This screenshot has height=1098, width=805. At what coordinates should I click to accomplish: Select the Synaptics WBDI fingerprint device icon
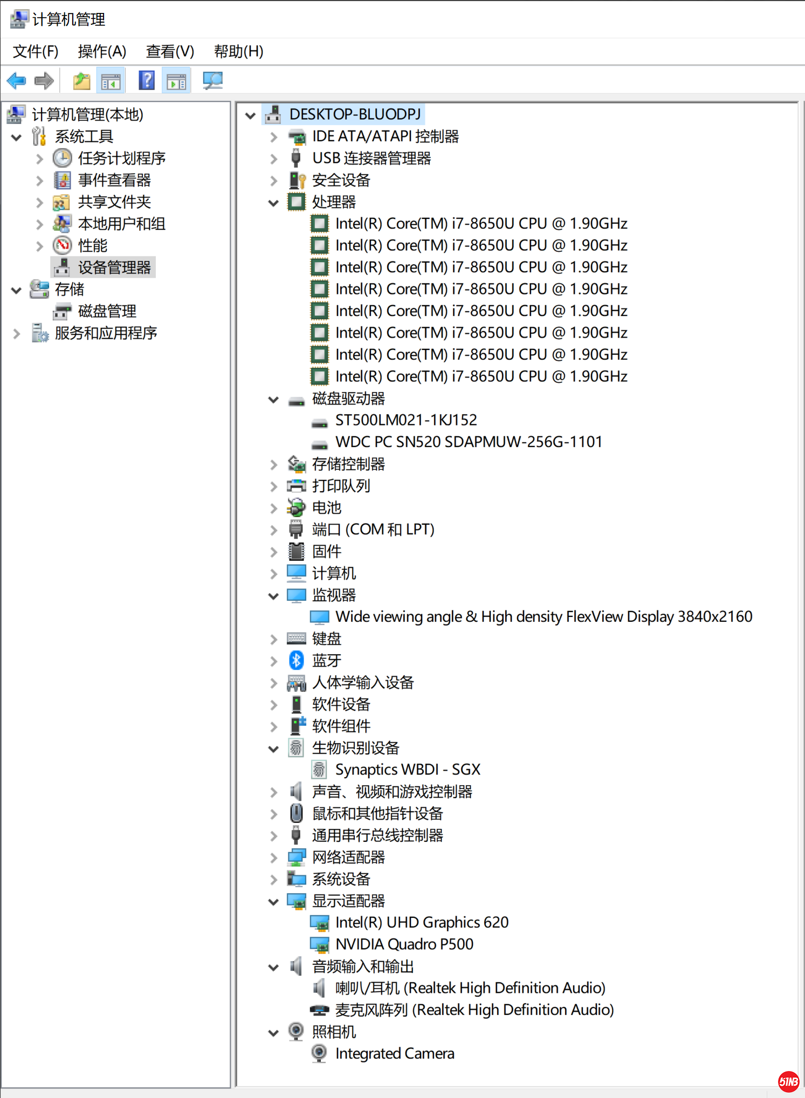(x=319, y=770)
